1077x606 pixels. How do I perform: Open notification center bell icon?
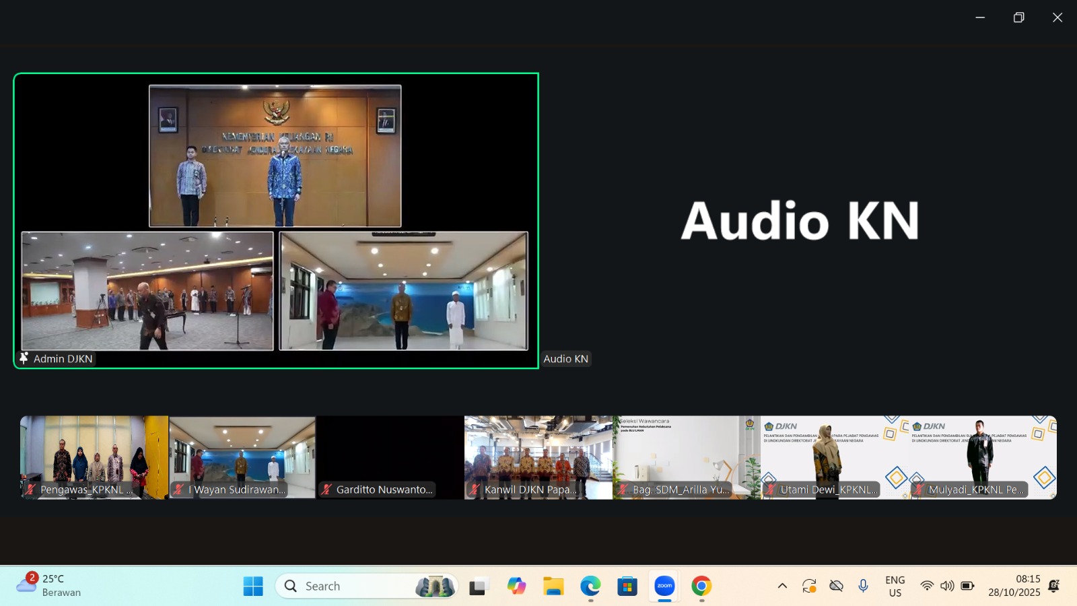tap(1054, 586)
